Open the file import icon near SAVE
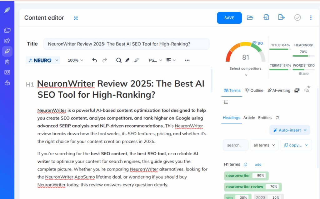Screen dimensions: 320x199 [x=266, y=18]
